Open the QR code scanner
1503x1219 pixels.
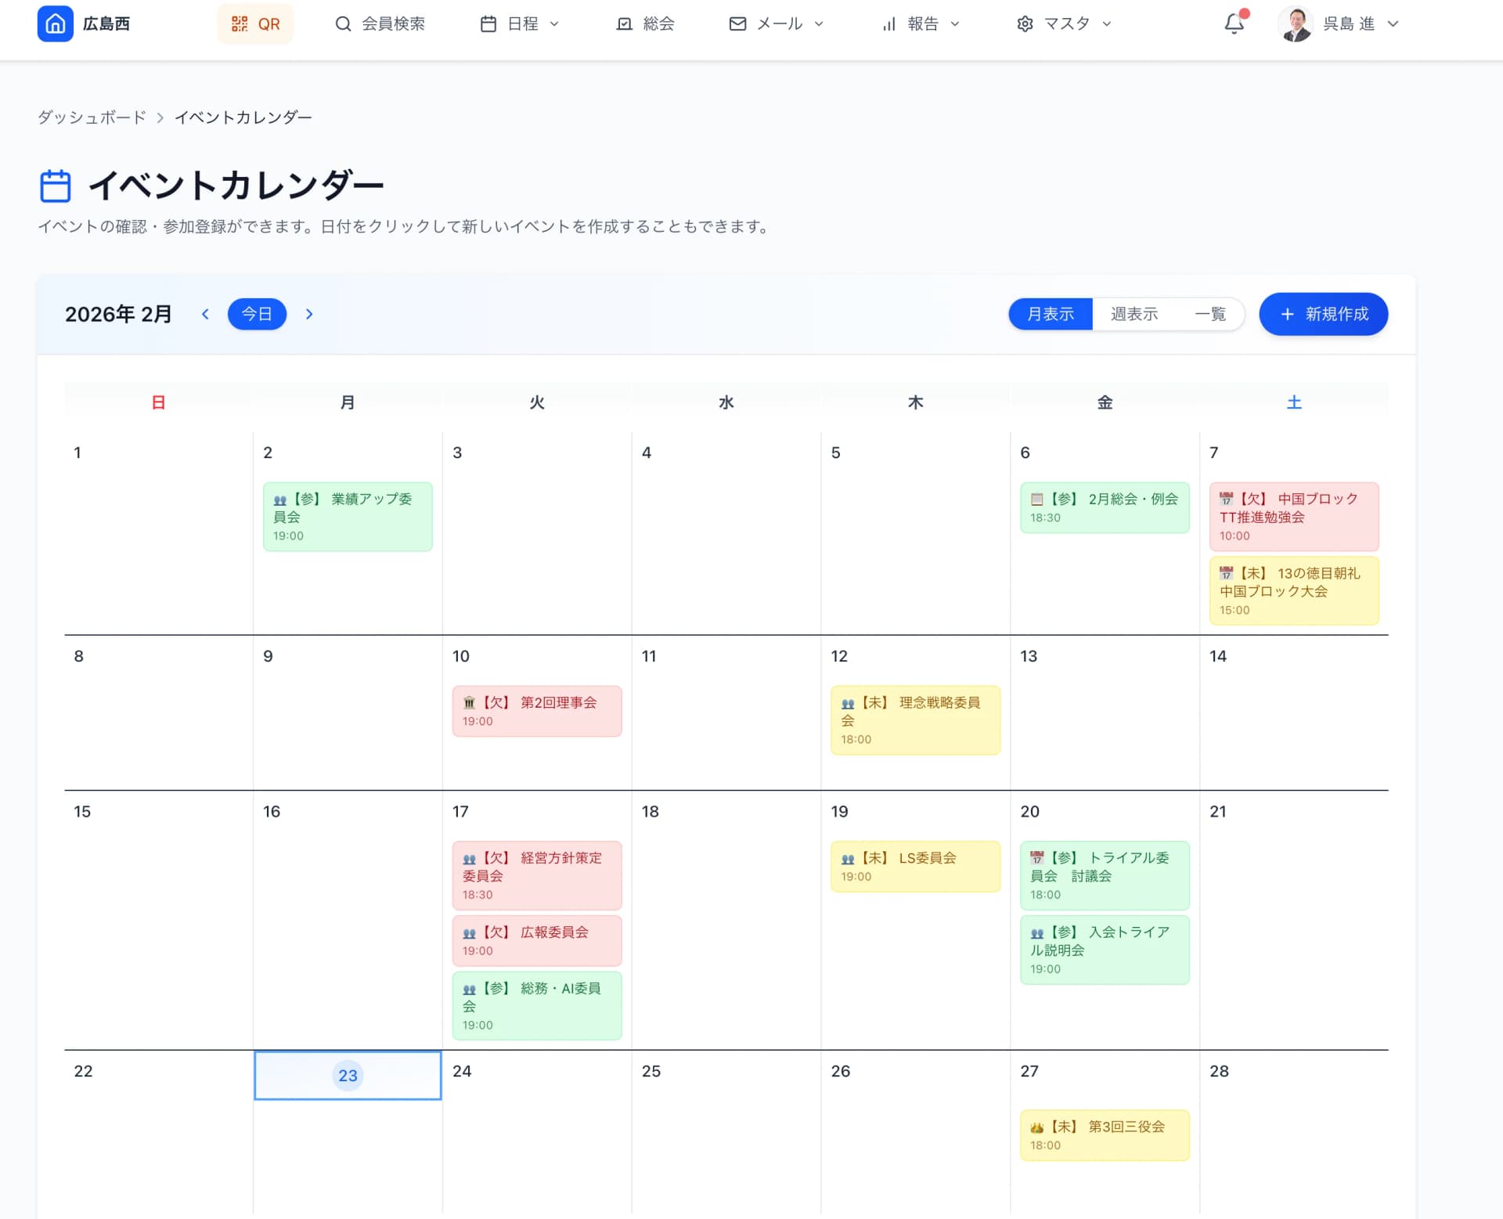tap(256, 23)
